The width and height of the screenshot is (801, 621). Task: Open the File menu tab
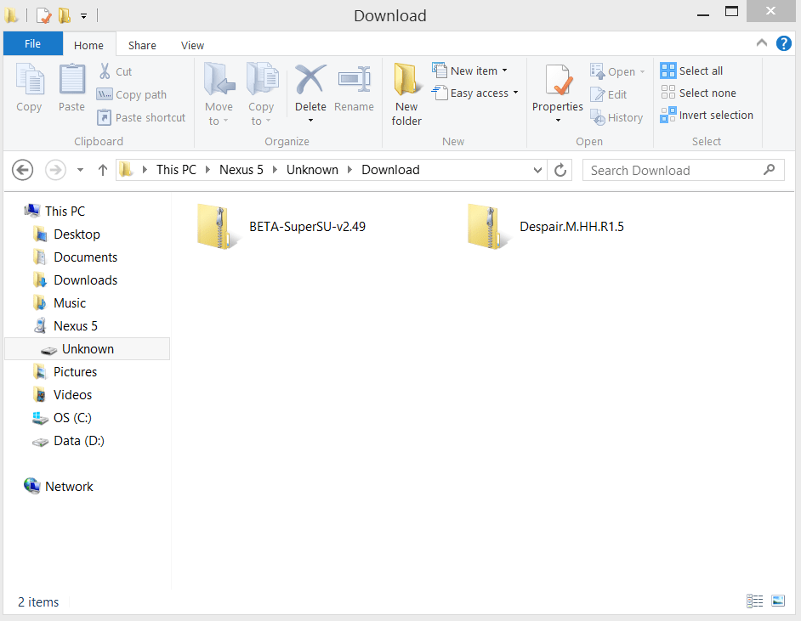(x=32, y=44)
